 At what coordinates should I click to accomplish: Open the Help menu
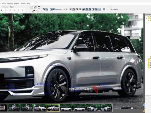click(29, 4)
